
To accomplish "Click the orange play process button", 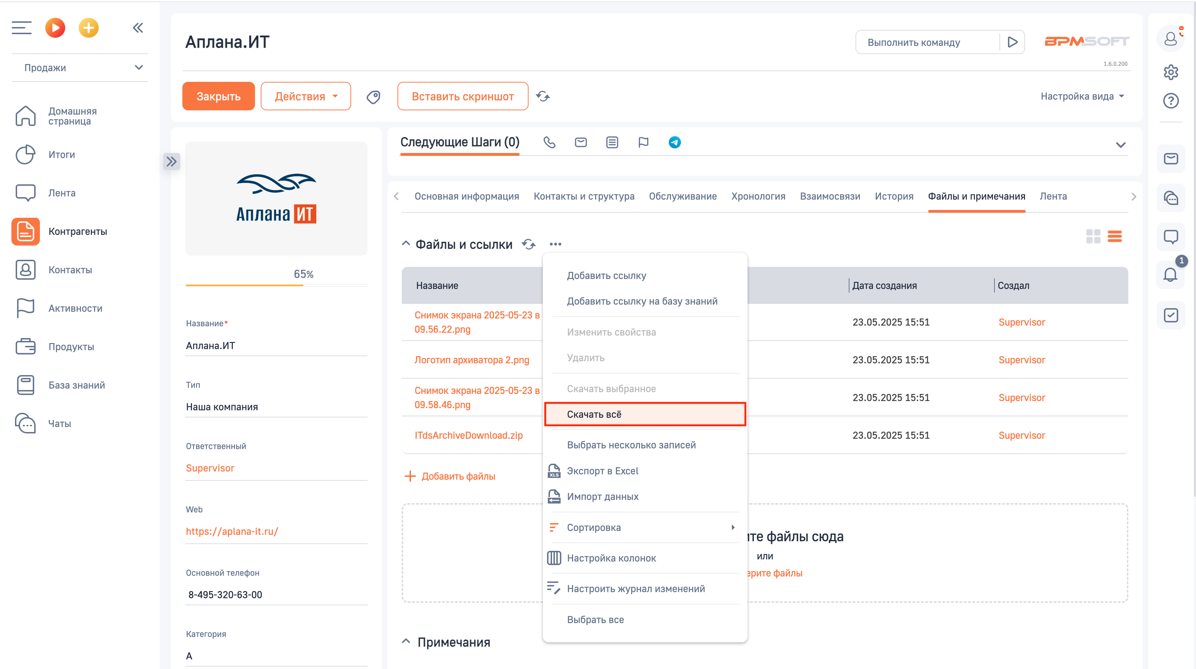I will (55, 28).
